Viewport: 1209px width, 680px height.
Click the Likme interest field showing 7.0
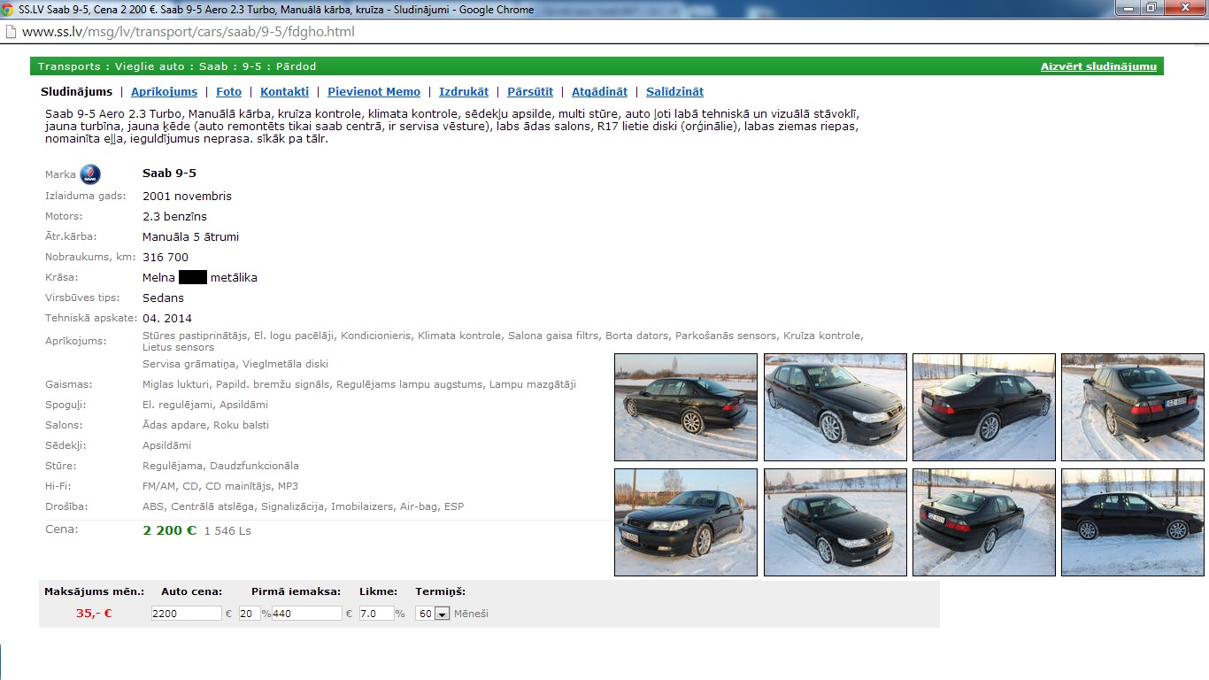[x=376, y=613]
